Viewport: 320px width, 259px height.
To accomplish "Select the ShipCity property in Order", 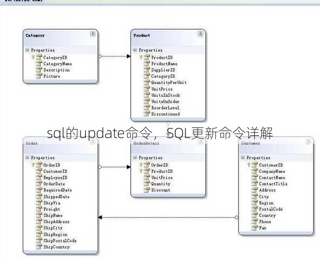I will point(53,228).
